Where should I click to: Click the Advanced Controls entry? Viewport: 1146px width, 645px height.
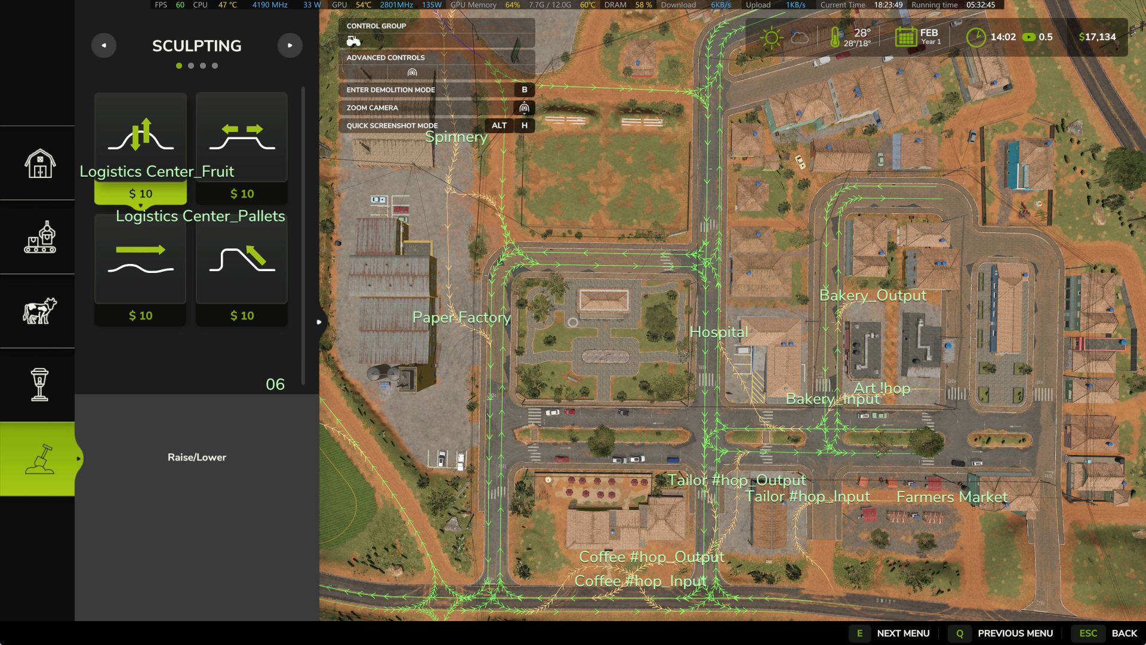(437, 64)
